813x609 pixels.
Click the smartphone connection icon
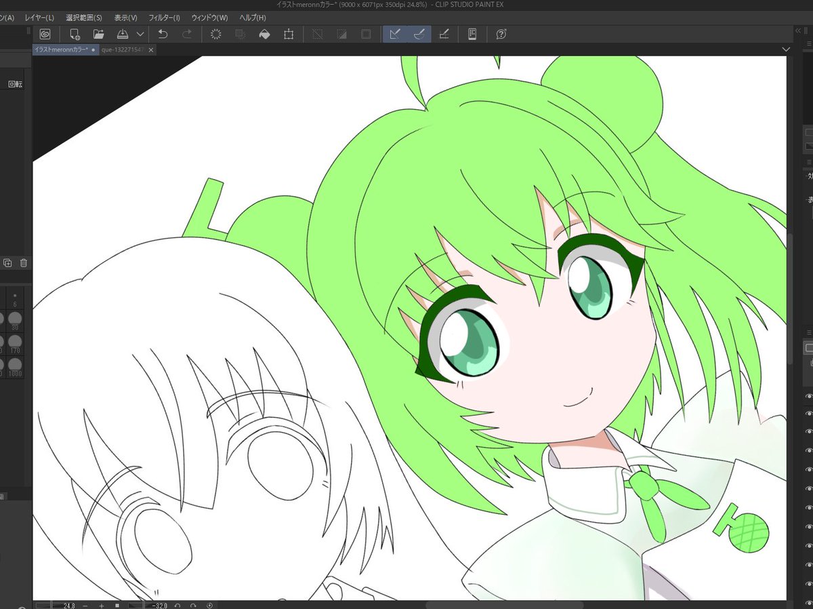point(473,34)
